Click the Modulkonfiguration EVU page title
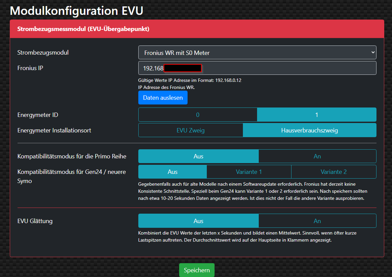 click(x=77, y=10)
